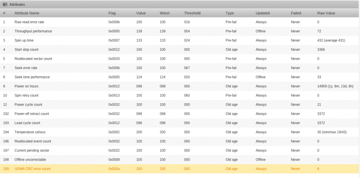The height and width of the screenshot is (178, 360).
Task: Click threshold 016 in Raw read error row
Action: point(187,22)
